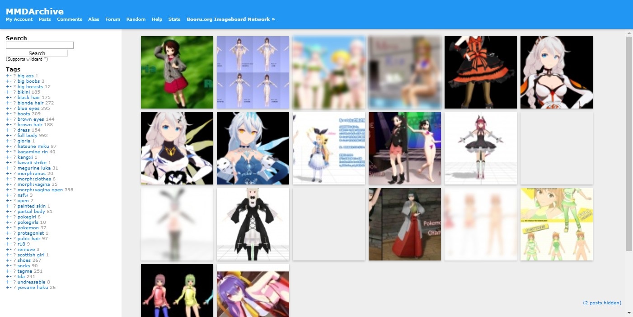
Task: Go to the Posts section
Action: point(45,19)
